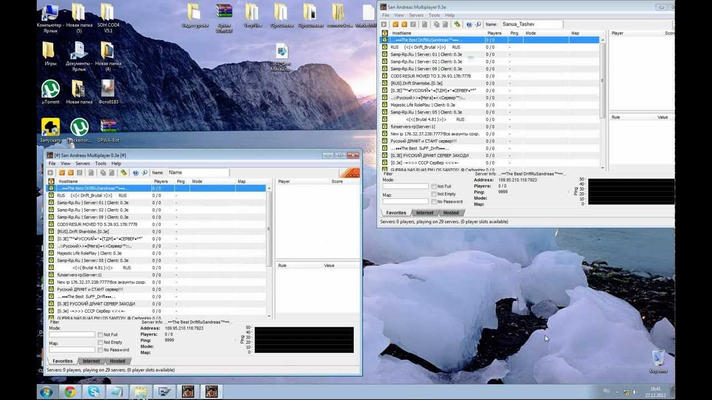The width and height of the screenshot is (712, 400).
Task: Click the Name field in front window
Action: (x=197, y=173)
